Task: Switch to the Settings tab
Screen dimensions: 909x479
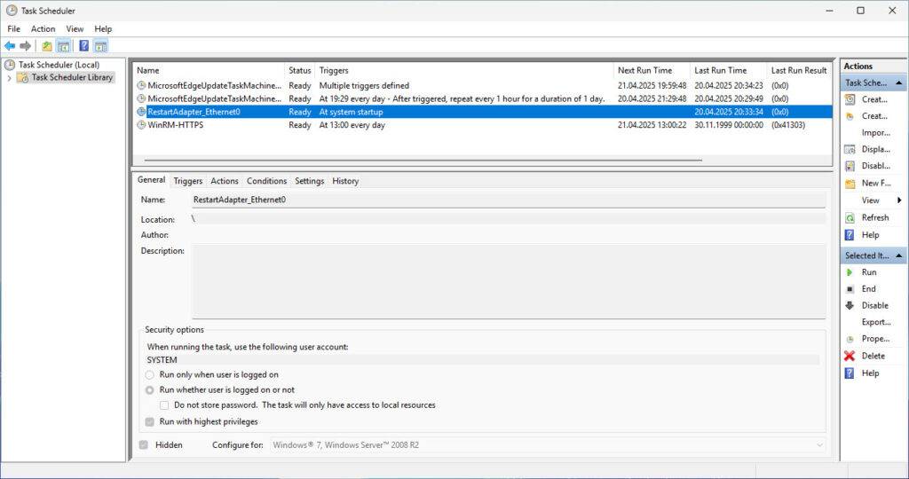Action: [x=309, y=181]
